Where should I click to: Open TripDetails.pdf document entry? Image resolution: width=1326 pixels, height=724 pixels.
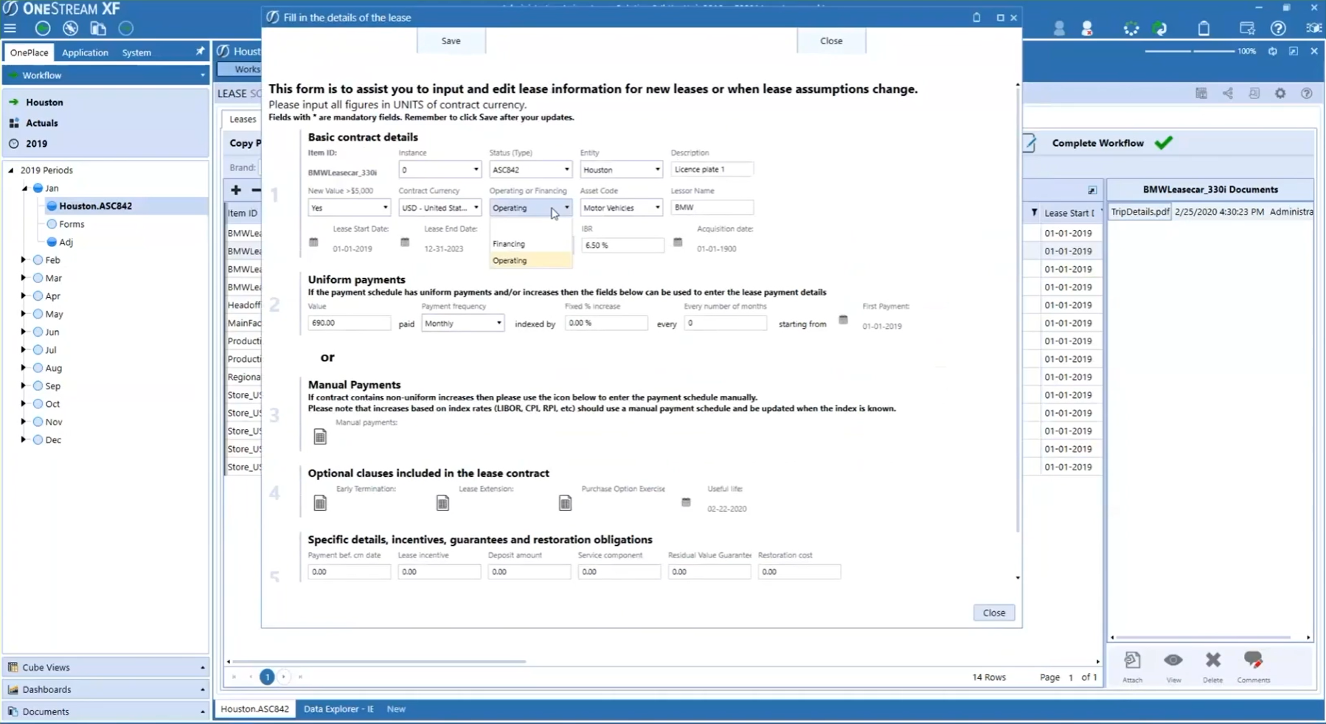click(x=1139, y=212)
